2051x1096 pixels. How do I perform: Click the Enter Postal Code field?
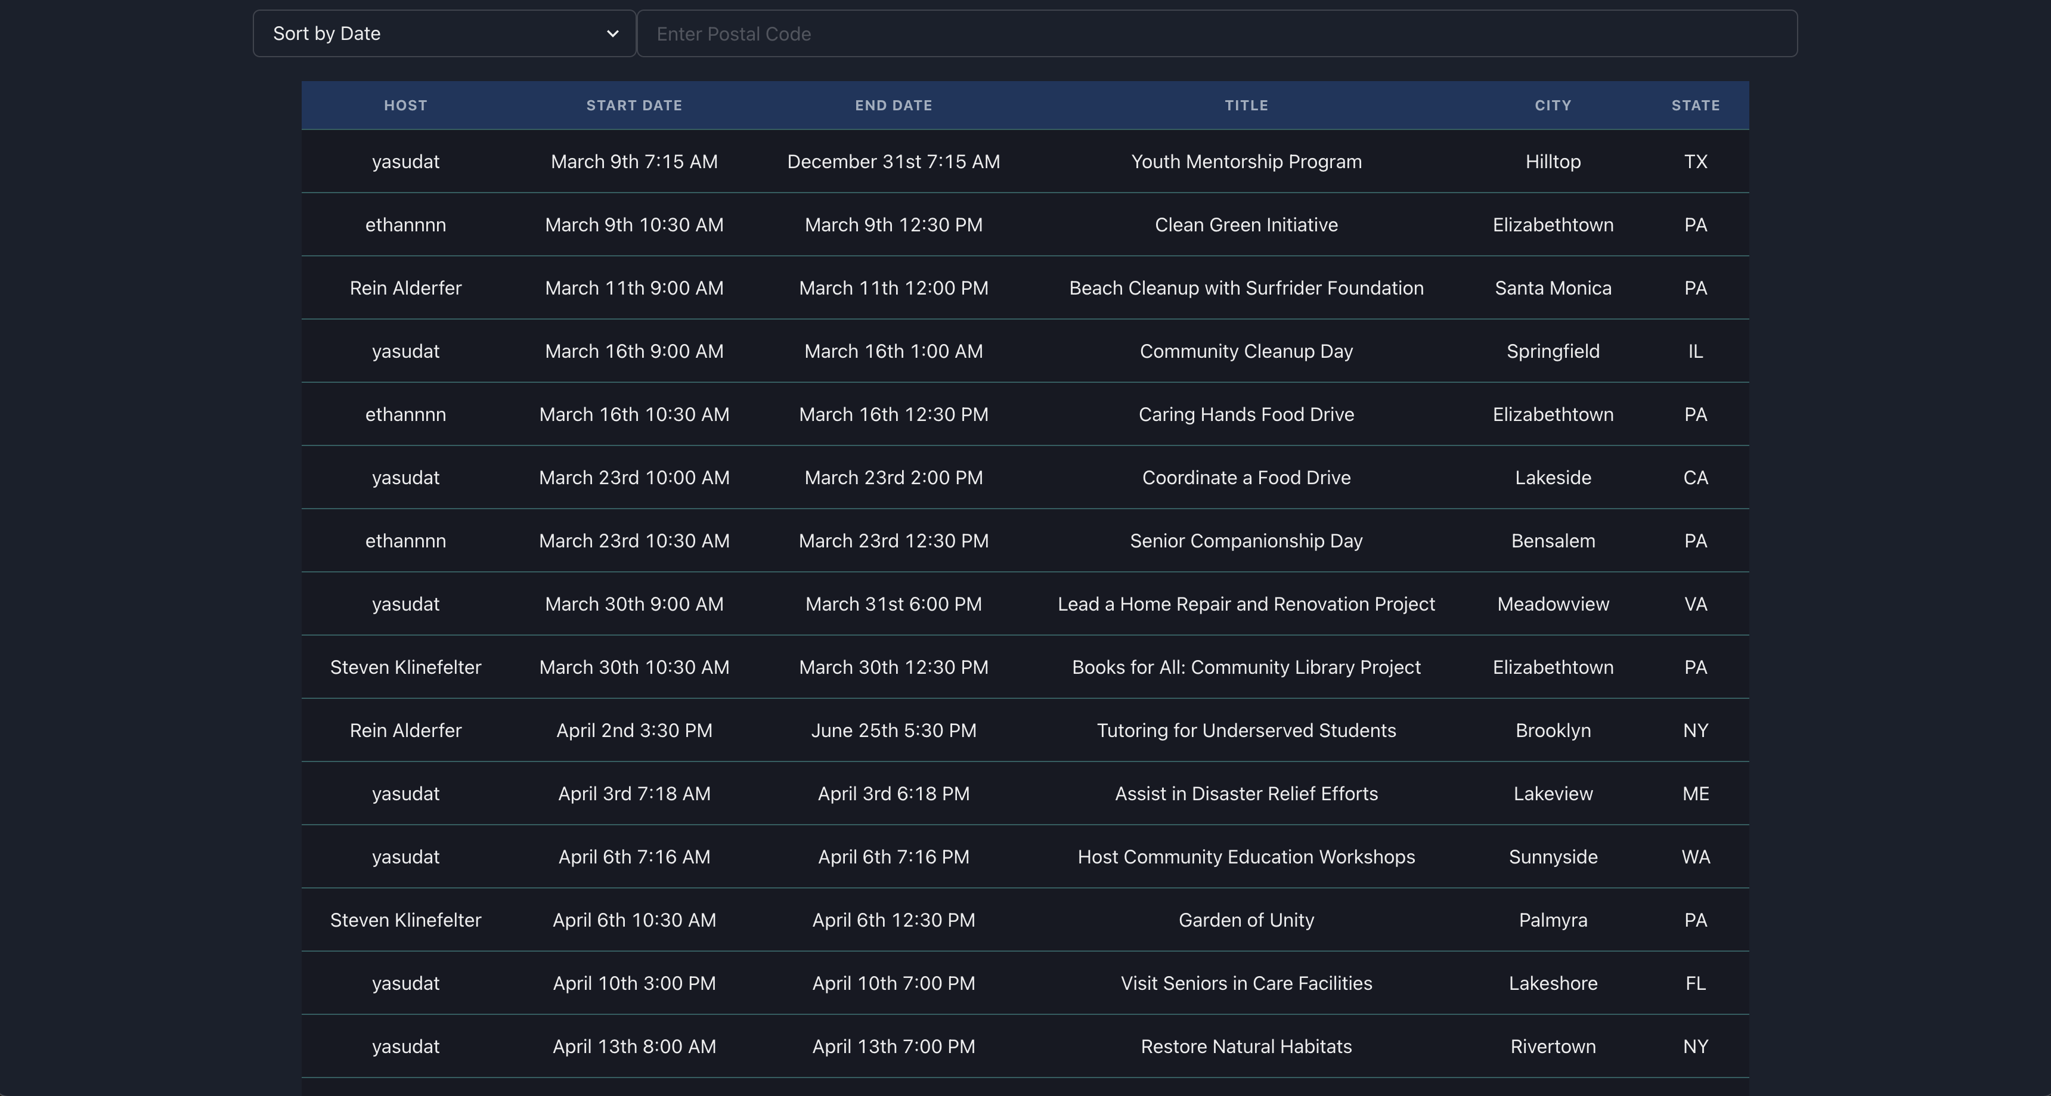click(x=1216, y=33)
